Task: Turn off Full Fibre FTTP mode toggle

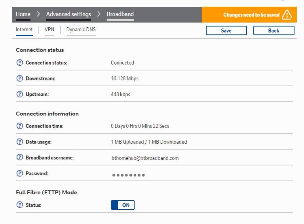Action: click(122, 205)
